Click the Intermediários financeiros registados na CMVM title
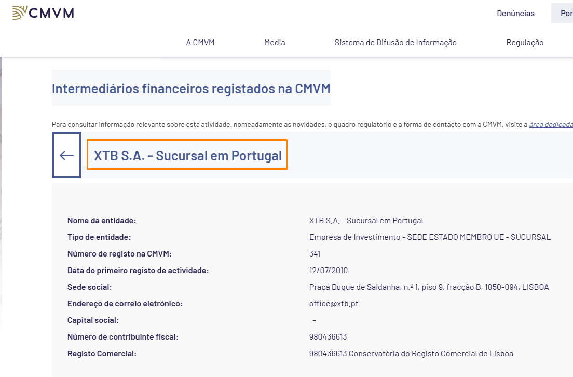573x377 pixels. point(191,88)
